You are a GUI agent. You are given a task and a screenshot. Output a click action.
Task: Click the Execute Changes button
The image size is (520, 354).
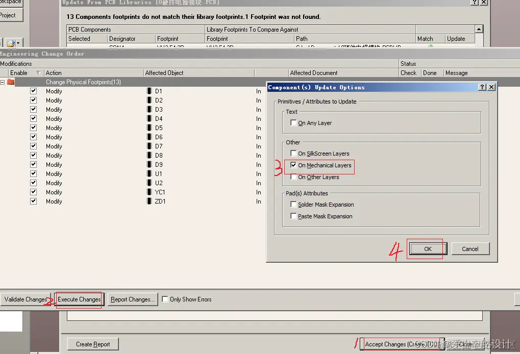[79, 299]
